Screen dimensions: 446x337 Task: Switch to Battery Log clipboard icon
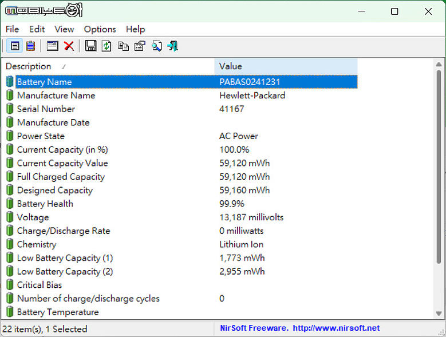tap(31, 46)
